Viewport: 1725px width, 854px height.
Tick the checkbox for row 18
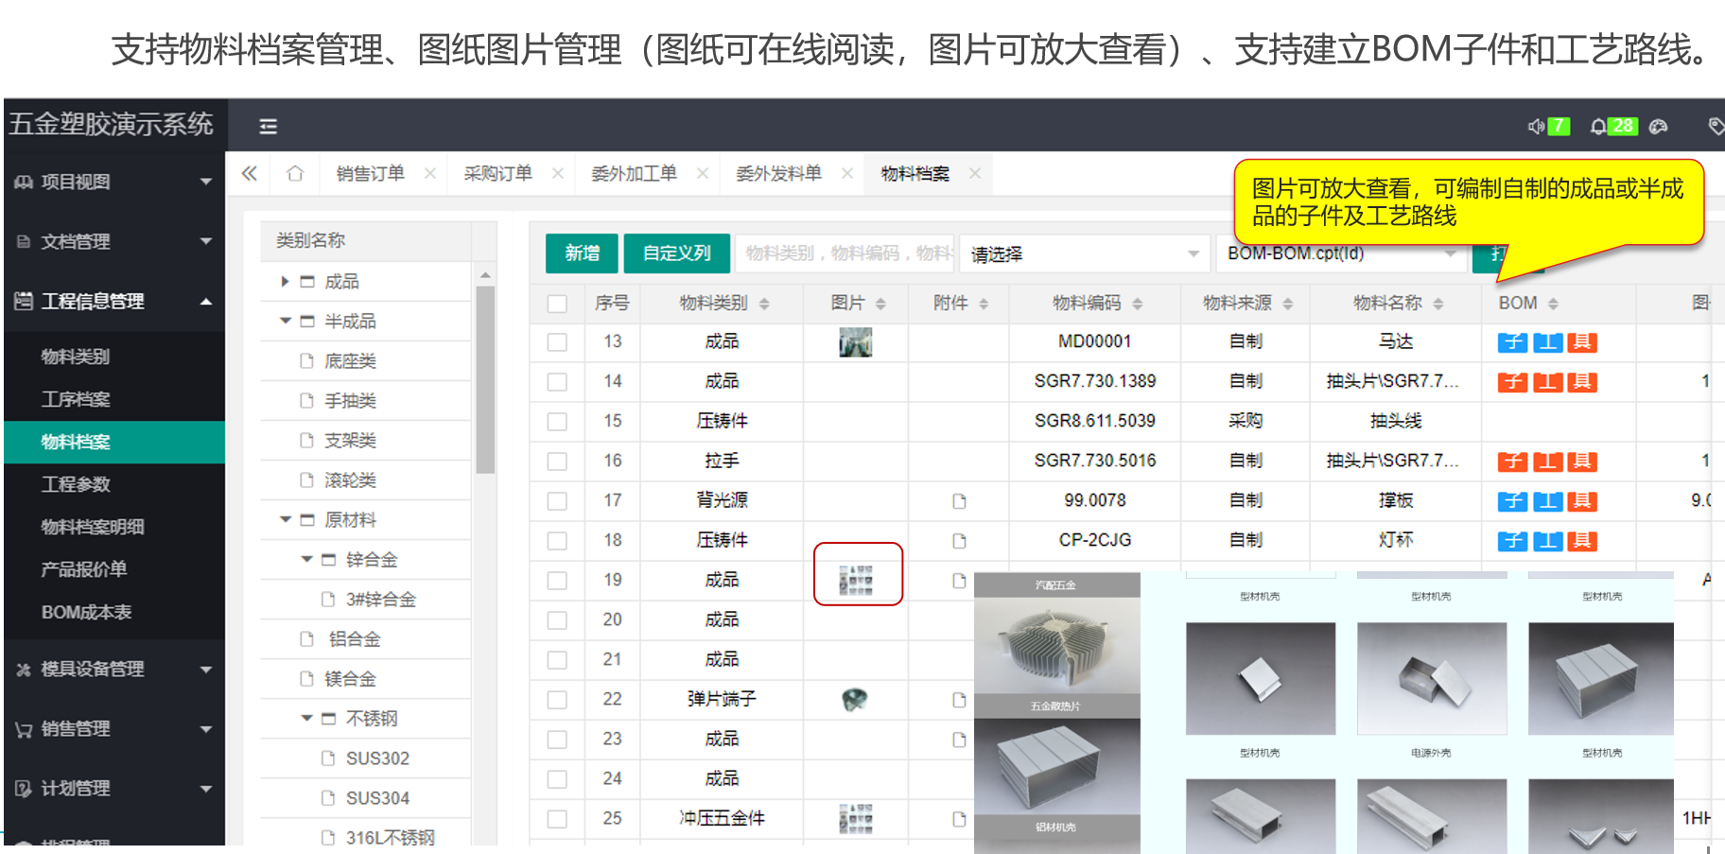click(557, 541)
